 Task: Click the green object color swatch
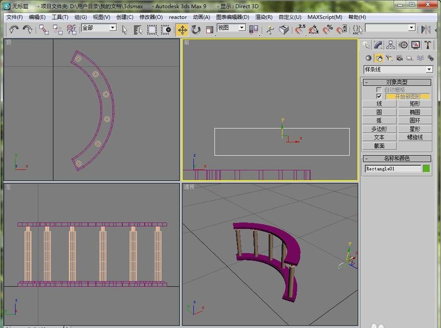(x=426, y=168)
